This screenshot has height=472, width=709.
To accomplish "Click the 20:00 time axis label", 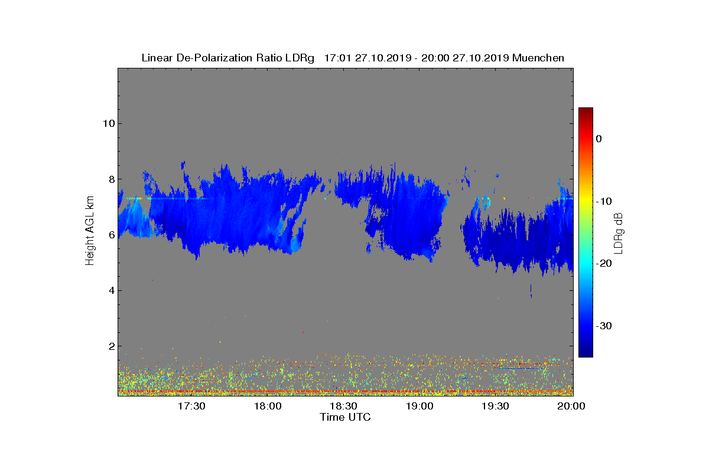I will [571, 406].
